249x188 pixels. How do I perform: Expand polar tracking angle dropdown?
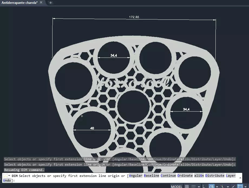coord(217,187)
